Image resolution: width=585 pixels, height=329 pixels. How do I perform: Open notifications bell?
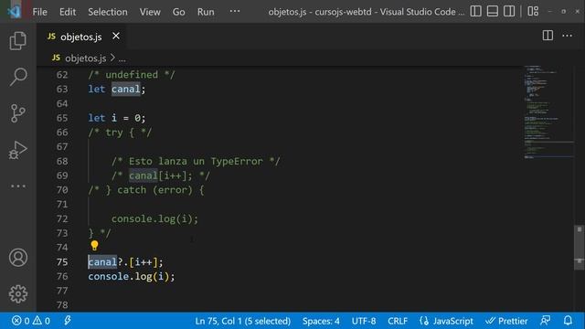[568, 321]
